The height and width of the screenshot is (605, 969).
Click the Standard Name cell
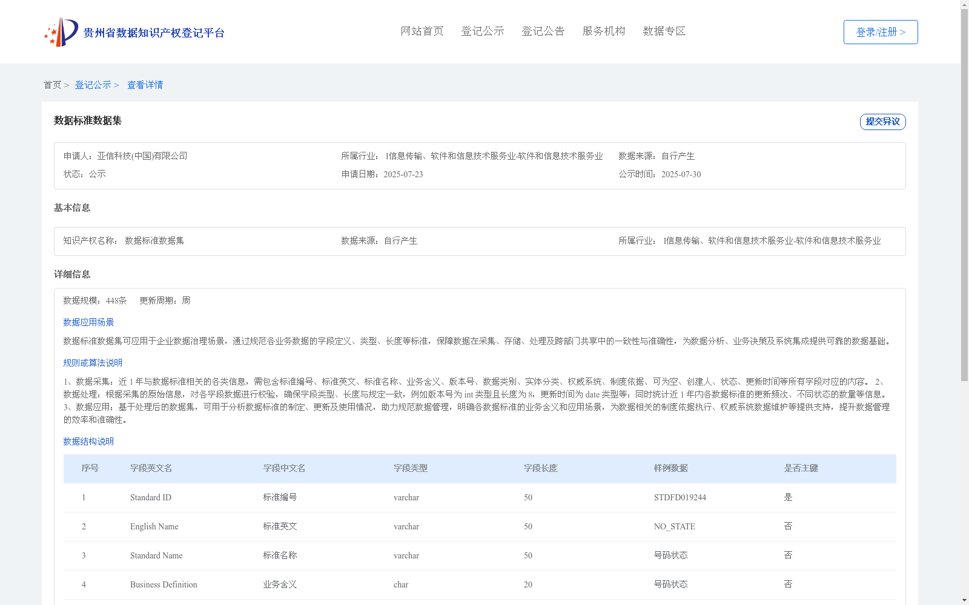156,555
